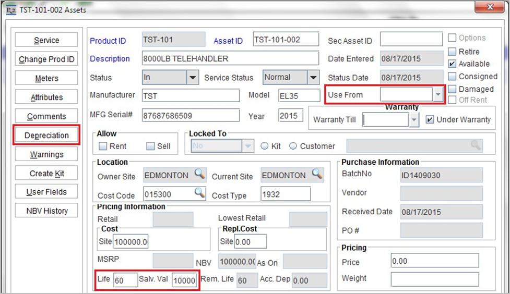The height and width of the screenshot is (294, 510).
Task: Open the Warranty Till date dropdown
Action: tap(414, 120)
